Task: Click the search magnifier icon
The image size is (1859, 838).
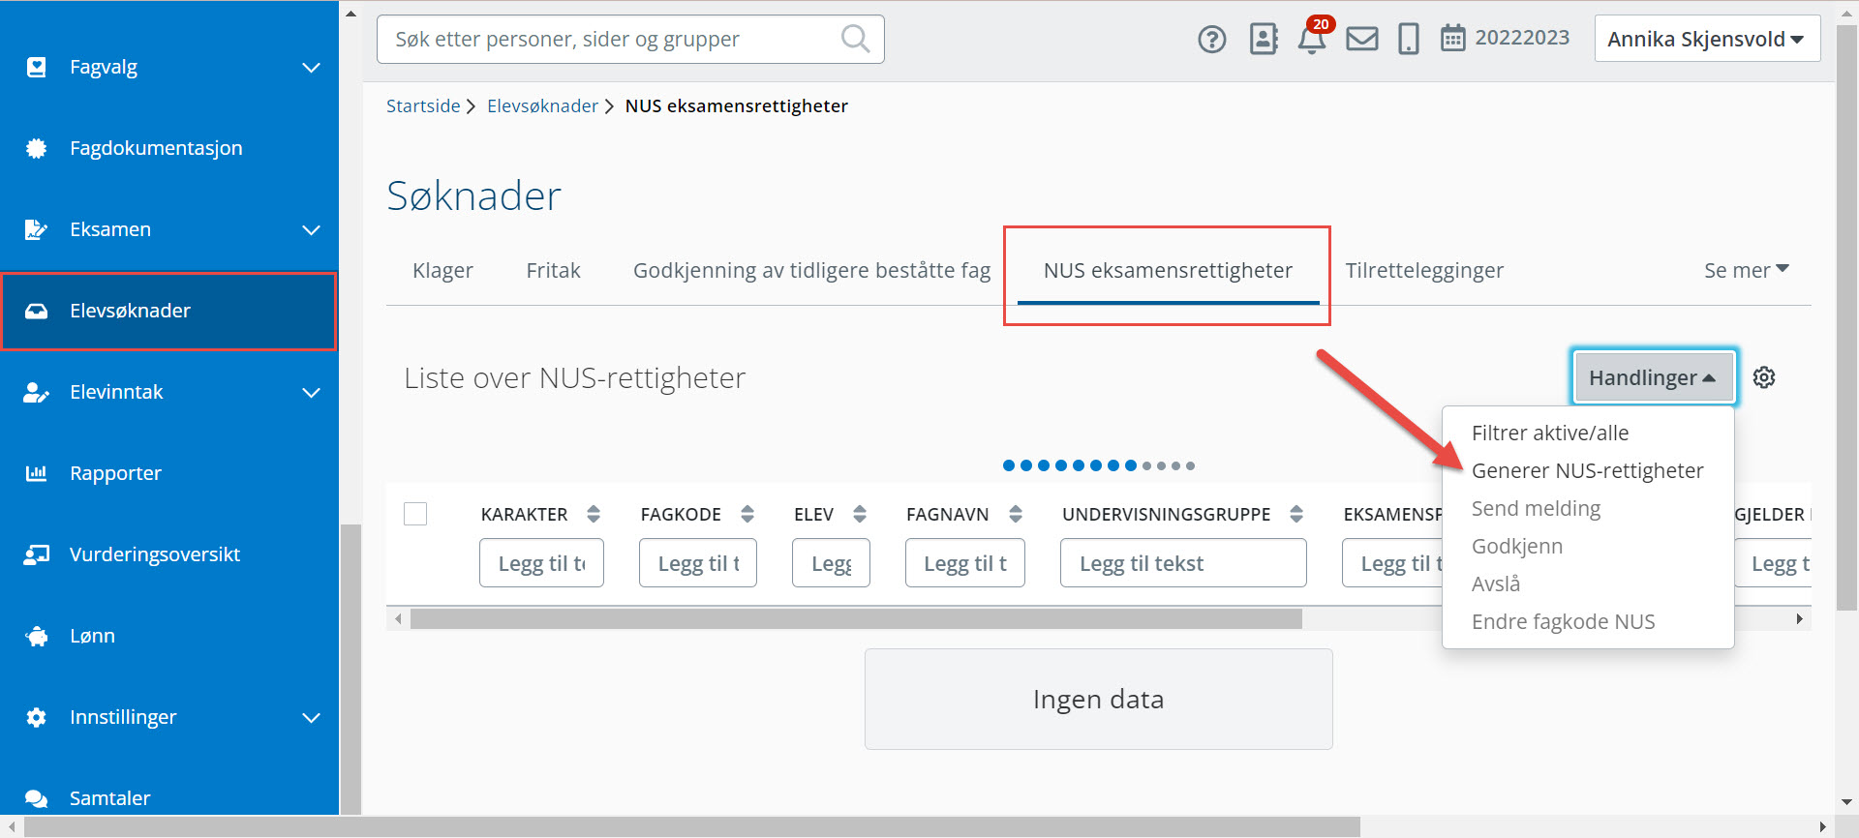Action: point(855,39)
